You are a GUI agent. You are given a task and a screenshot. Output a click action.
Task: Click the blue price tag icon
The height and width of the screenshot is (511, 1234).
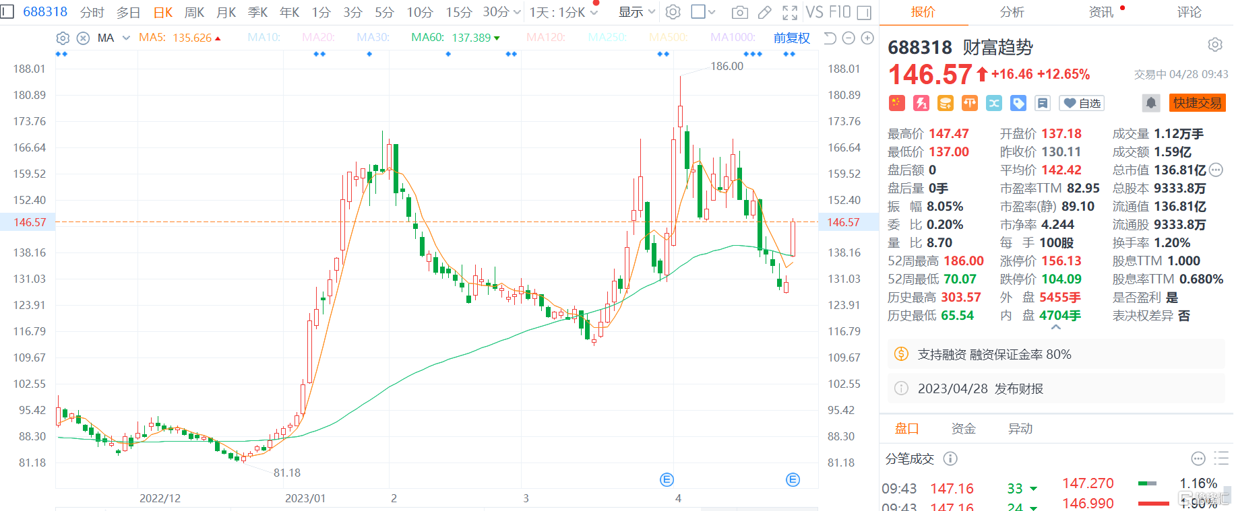(1018, 103)
